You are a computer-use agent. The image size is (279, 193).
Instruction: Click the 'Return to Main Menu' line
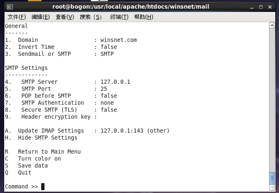(43, 152)
